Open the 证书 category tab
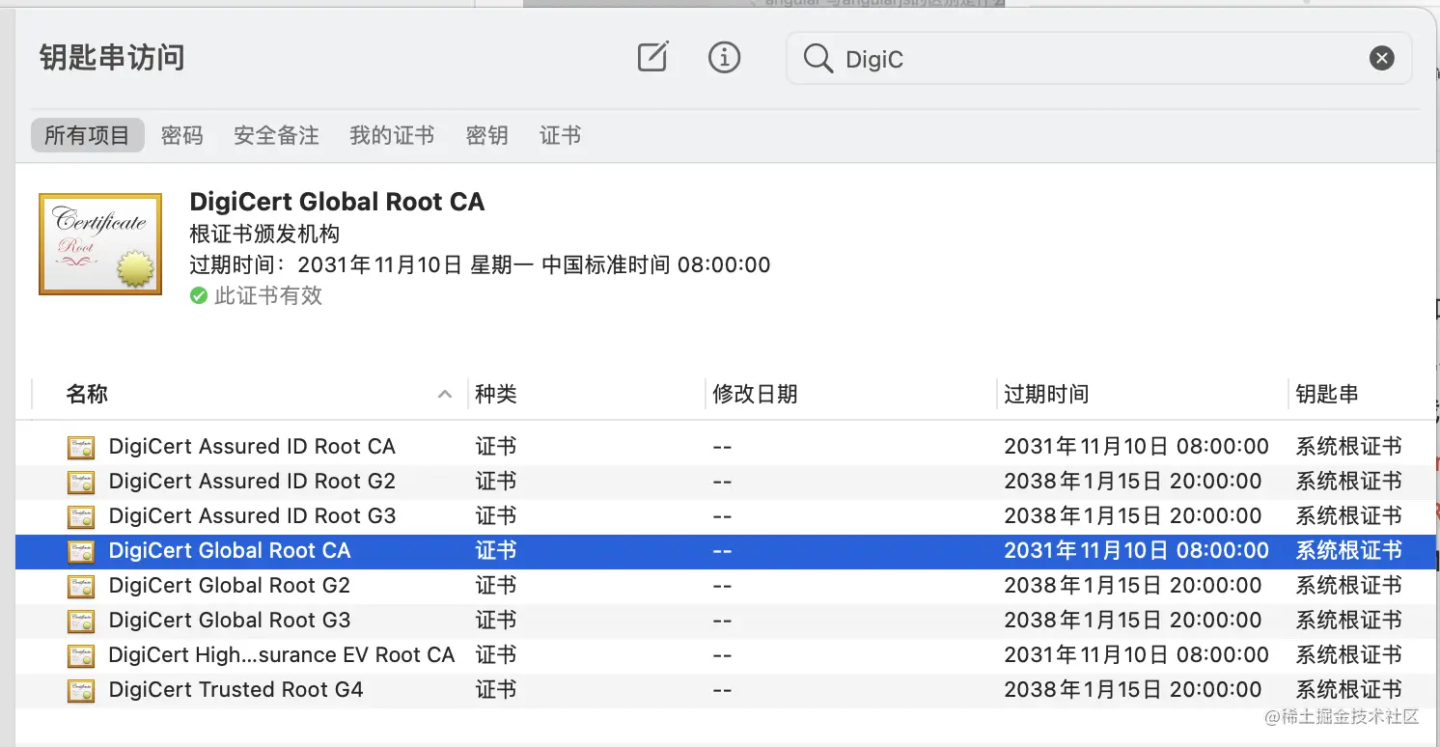The height and width of the screenshot is (747, 1440). (x=560, y=135)
